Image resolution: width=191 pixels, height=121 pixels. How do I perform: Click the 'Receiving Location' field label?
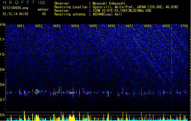click(x=71, y=7)
